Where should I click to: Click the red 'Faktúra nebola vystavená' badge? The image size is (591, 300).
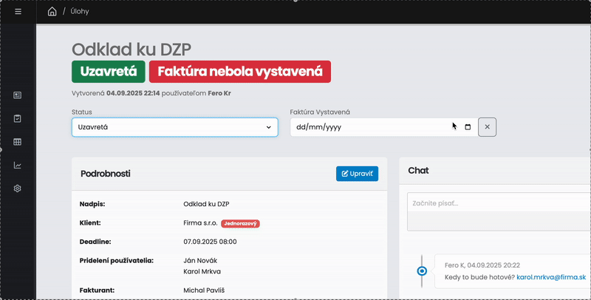pyautogui.click(x=239, y=72)
